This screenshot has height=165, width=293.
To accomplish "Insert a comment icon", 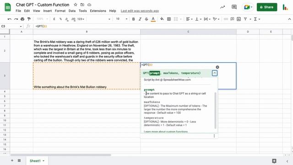I will pyautogui.click(x=232, y=19).
